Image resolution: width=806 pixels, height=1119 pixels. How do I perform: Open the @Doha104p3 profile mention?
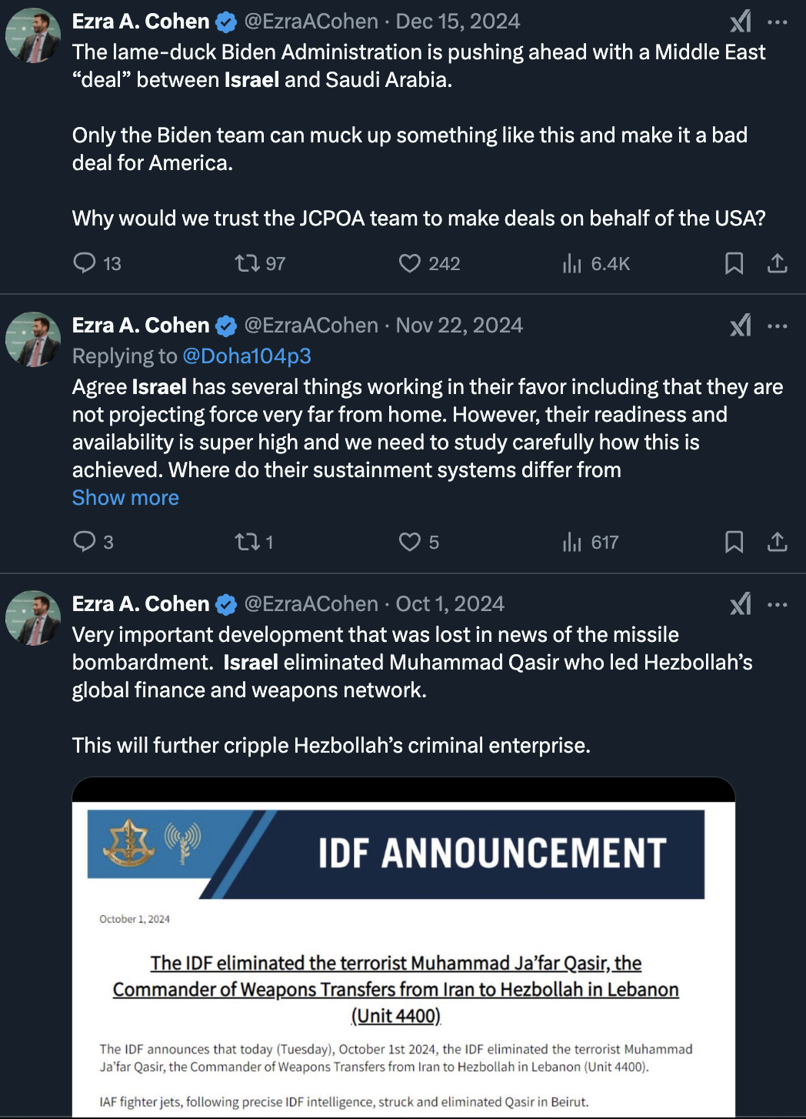(246, 356)
